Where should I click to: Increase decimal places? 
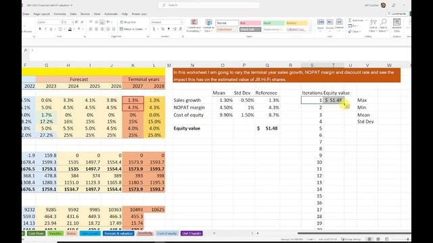[x=175, y=29]
